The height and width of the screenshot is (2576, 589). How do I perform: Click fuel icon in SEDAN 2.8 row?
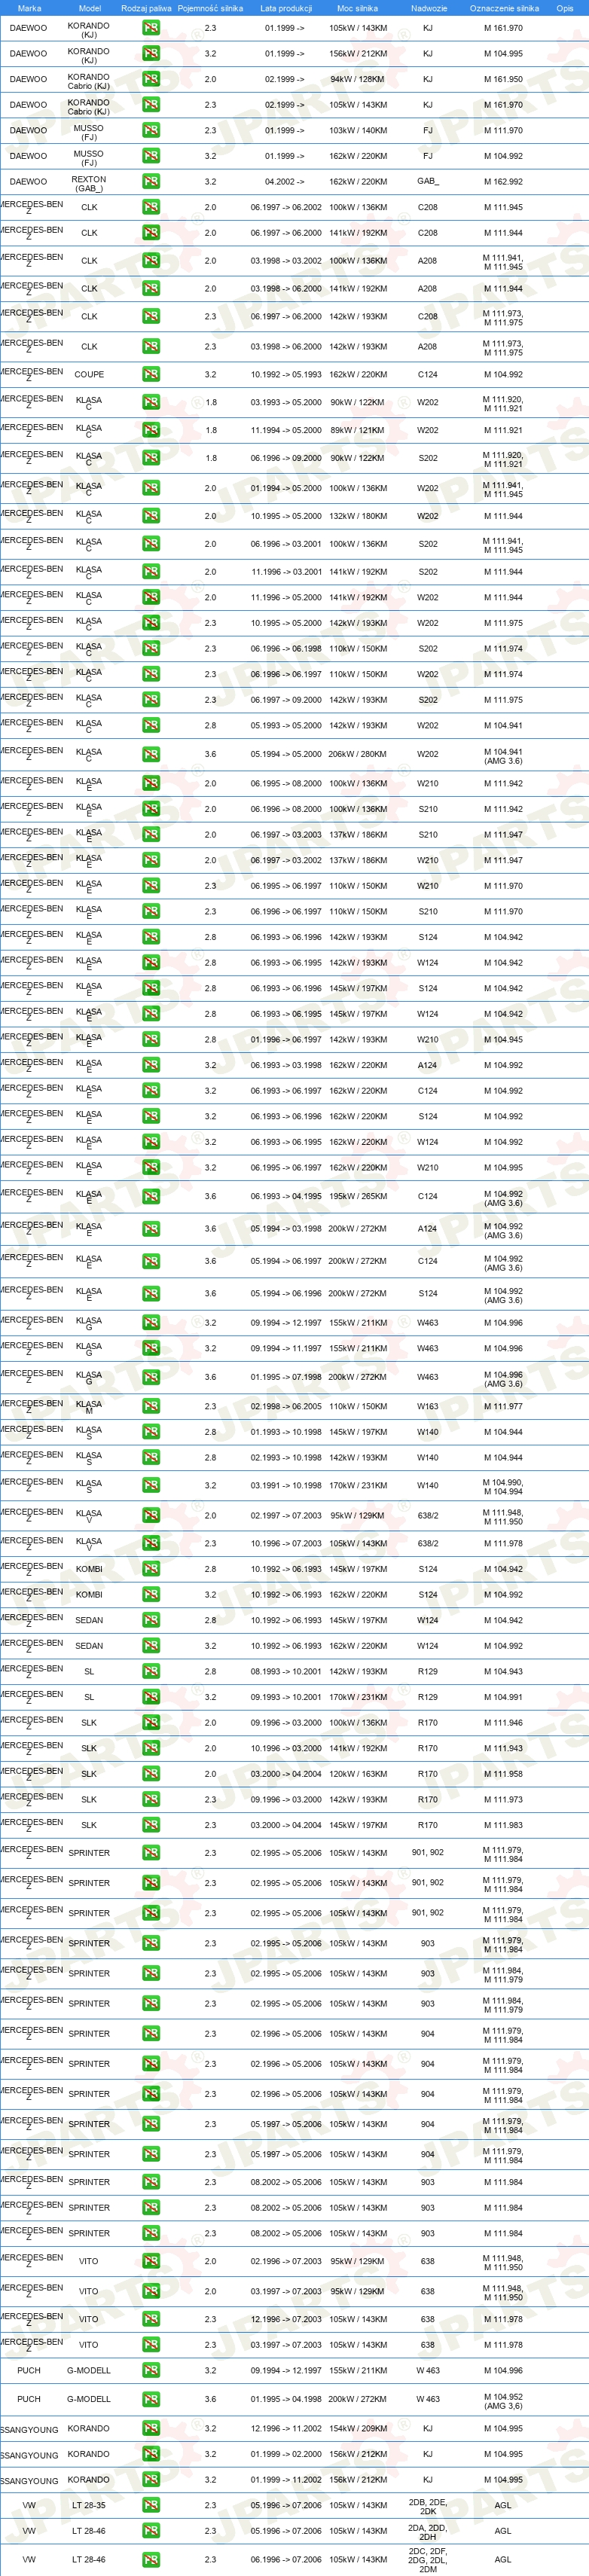tap(151, 1621)
